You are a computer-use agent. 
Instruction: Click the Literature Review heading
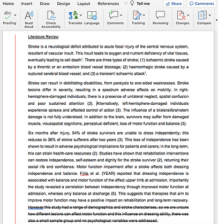[43, 37]
